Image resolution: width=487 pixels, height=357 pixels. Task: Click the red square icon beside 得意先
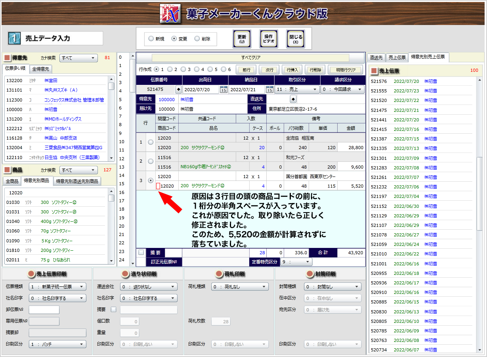[x=7, y=58]
